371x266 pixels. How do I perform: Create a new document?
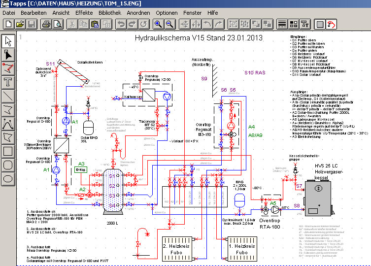(8, 24)
